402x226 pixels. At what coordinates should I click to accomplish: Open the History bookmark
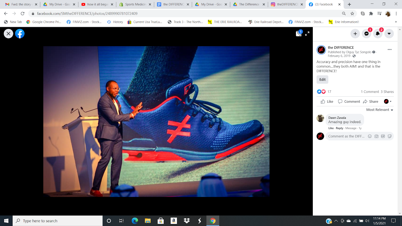point(115,22)
